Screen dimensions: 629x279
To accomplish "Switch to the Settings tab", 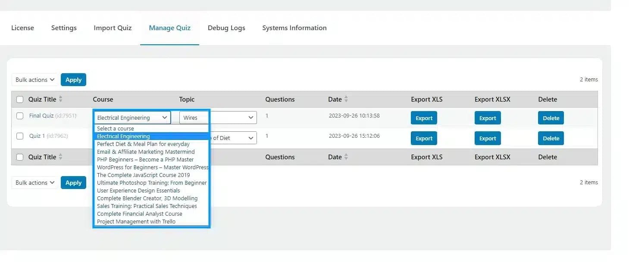I will point(64,28).
